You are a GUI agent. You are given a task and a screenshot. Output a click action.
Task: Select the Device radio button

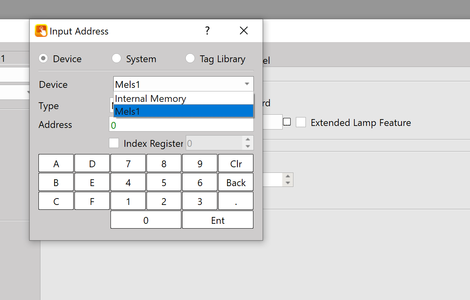click(43, 59)
